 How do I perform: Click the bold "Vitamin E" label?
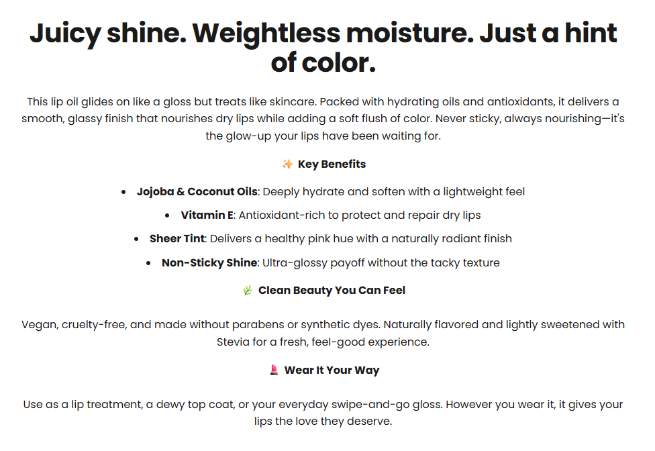207,215
